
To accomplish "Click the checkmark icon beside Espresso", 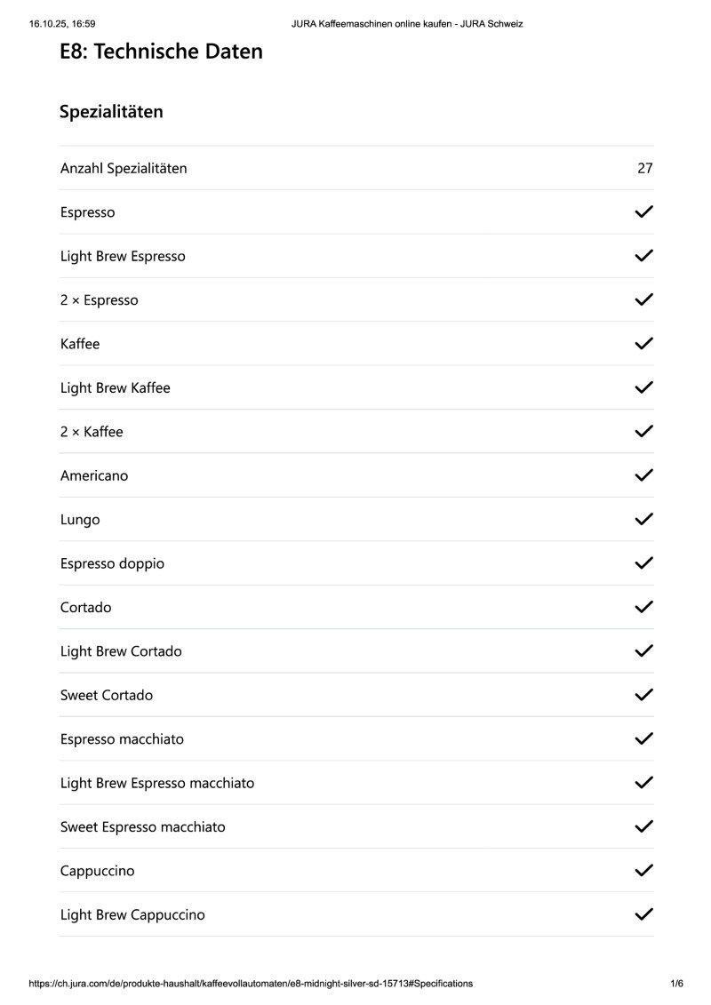I will pyautogui.click(x=644, y=211).
